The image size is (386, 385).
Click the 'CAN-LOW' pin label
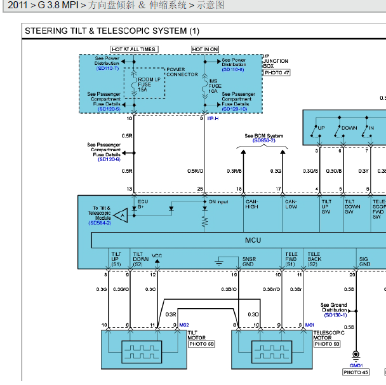[x=291, y=204]
